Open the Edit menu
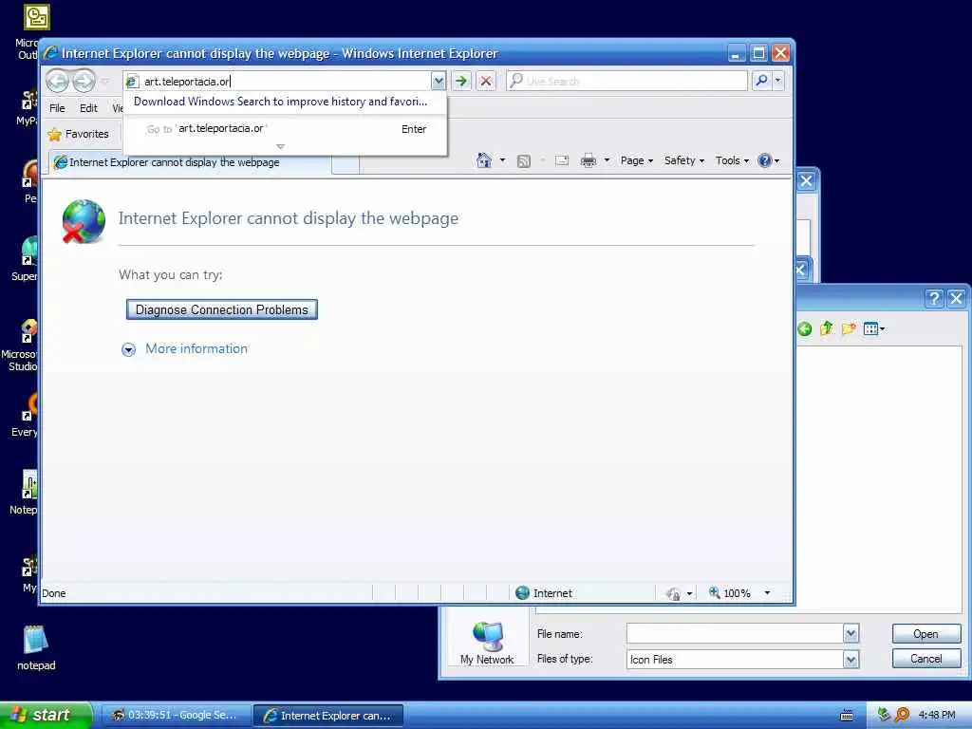The height and width of the screenshot is (729, 972). [88, 108]
